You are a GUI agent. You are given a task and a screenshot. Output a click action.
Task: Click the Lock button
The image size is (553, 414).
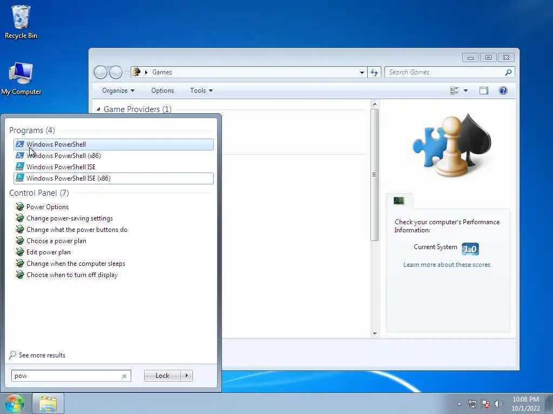pos(162,376)
